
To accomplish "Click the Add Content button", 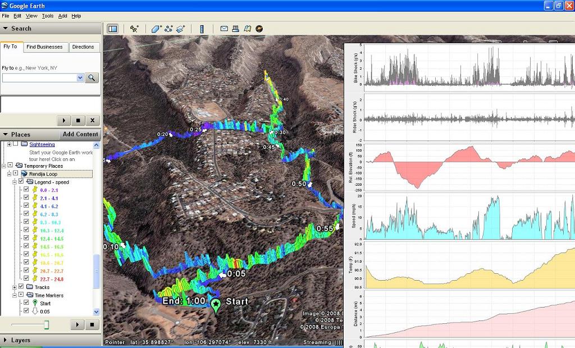I will coord(79,134).
